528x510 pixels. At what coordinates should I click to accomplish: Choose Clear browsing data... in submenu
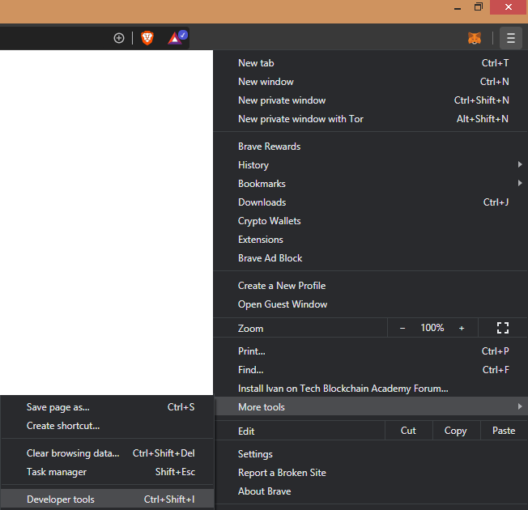click(107, 453)
